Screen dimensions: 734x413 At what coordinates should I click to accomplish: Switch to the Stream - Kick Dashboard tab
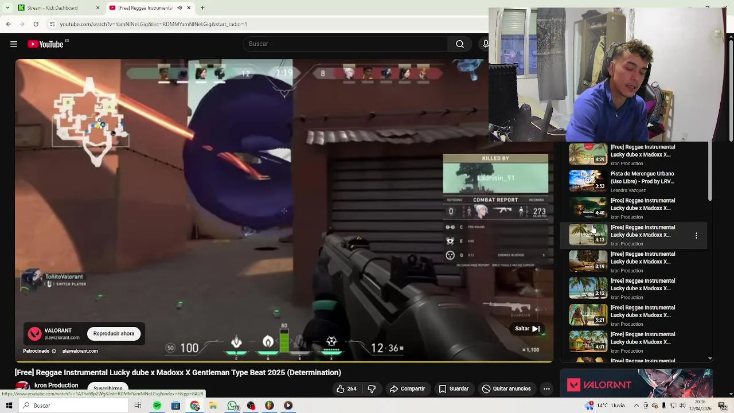click(x=59, y=8)
